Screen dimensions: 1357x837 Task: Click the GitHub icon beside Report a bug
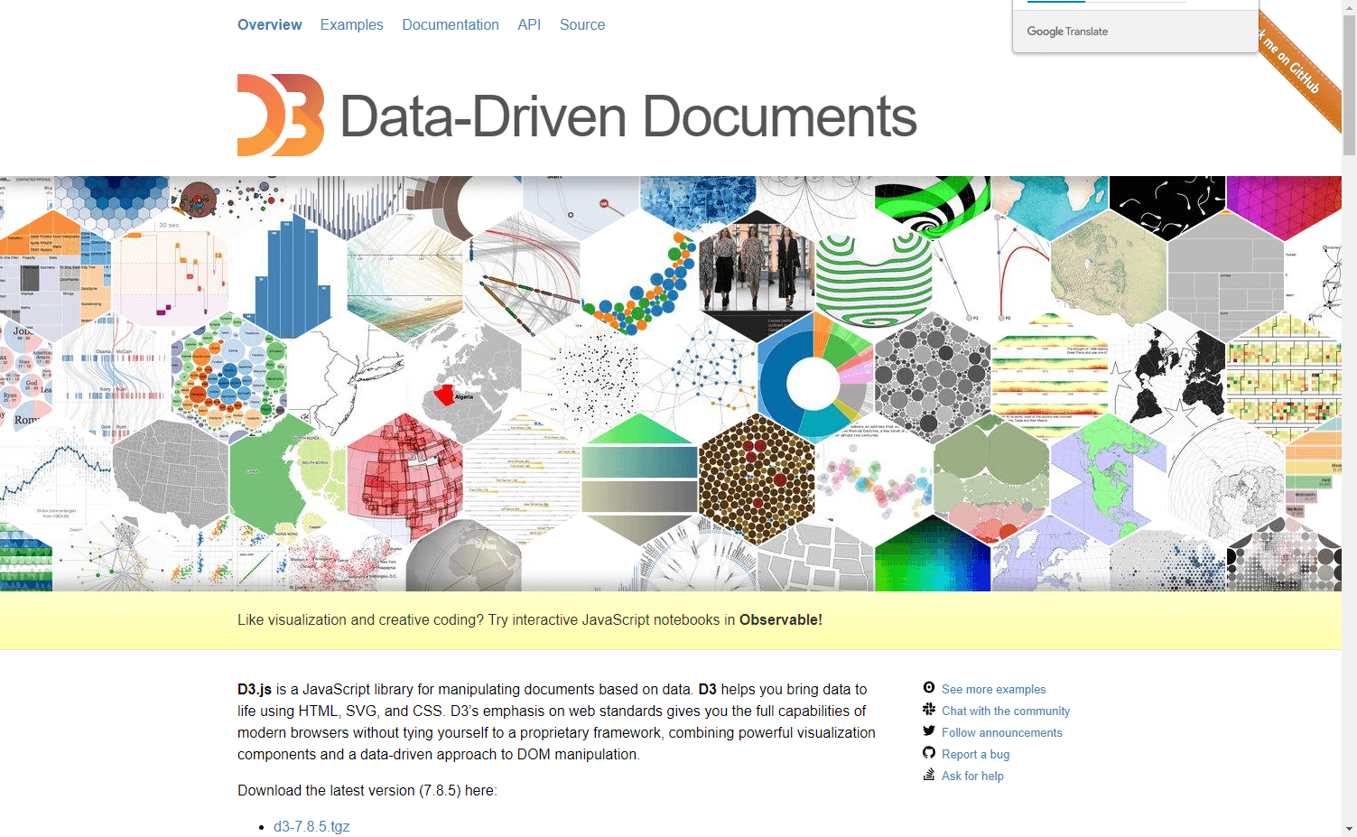(929, 753)
